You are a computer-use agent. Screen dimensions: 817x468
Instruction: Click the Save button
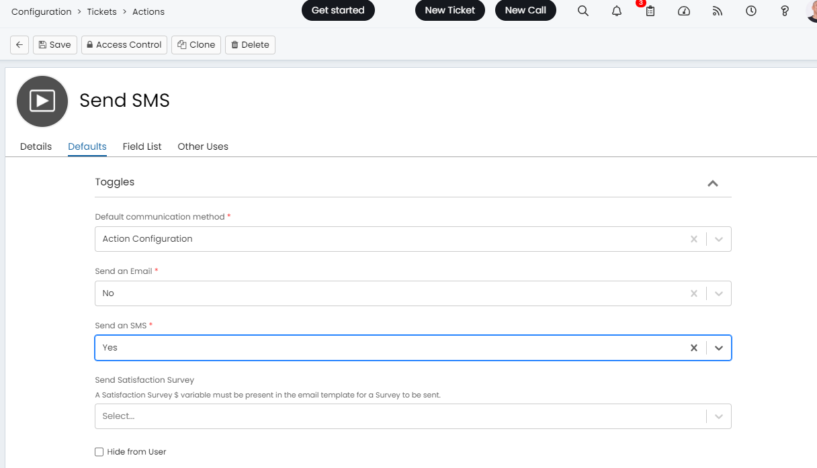(55, 45)
